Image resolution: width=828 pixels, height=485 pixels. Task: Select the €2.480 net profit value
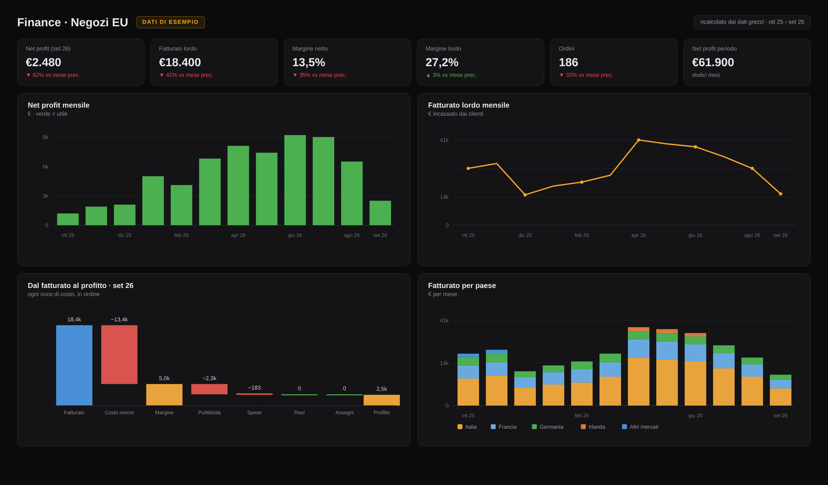click(x=43, y=62)
